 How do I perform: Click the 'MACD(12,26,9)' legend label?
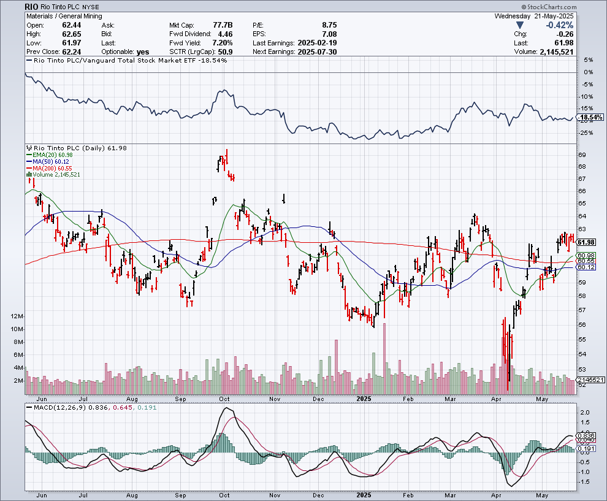(x=60, y=408)
